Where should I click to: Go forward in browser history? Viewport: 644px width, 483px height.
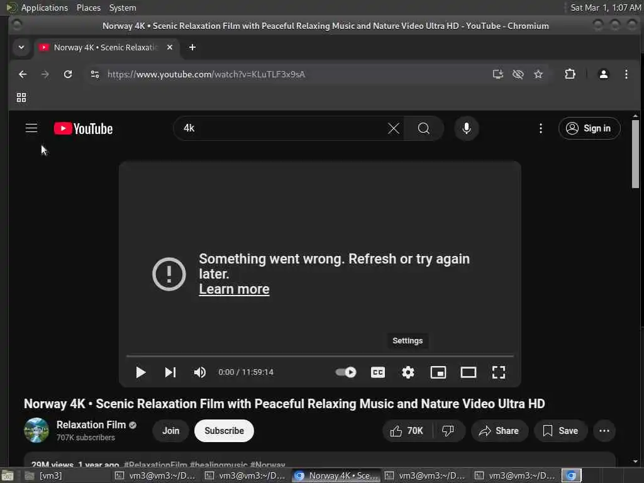tap(45, 74)
